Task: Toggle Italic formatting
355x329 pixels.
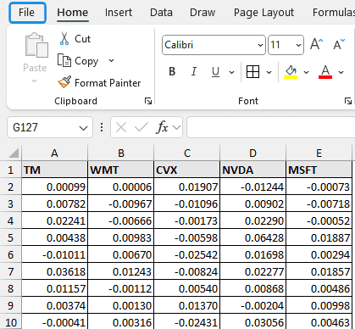Action: coord(194,72)
